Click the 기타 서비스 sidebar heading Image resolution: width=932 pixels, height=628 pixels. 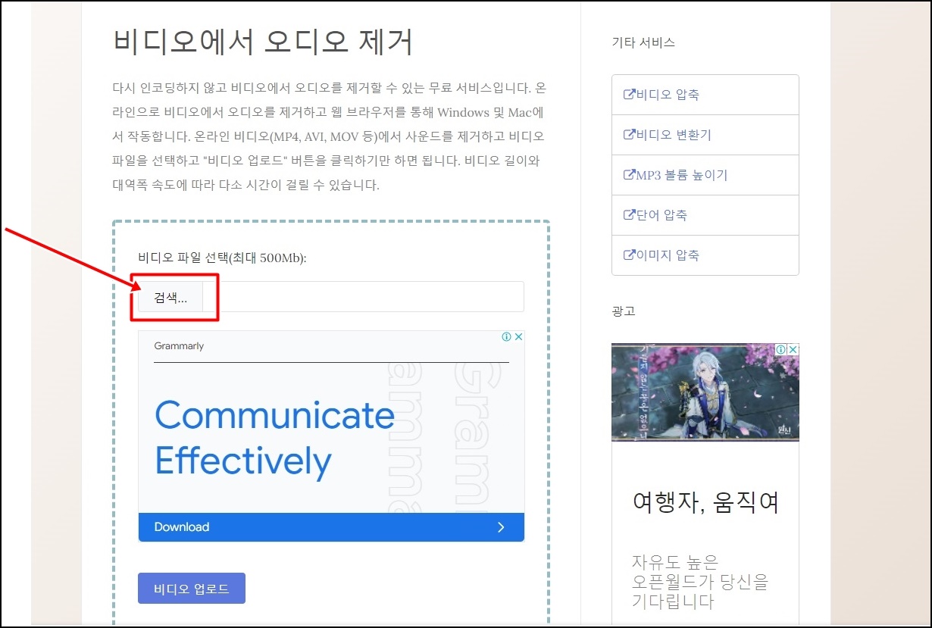click(643, 42)
